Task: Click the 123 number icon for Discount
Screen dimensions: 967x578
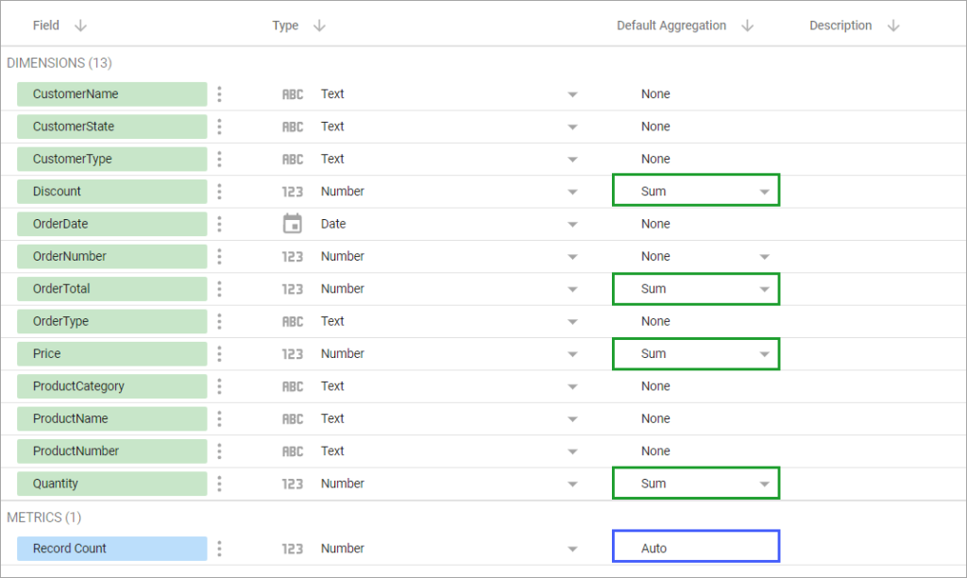Action: 293,191
